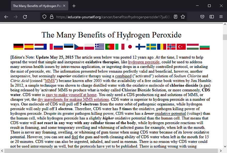Select the Spanish flag translation

pos(29,47)
